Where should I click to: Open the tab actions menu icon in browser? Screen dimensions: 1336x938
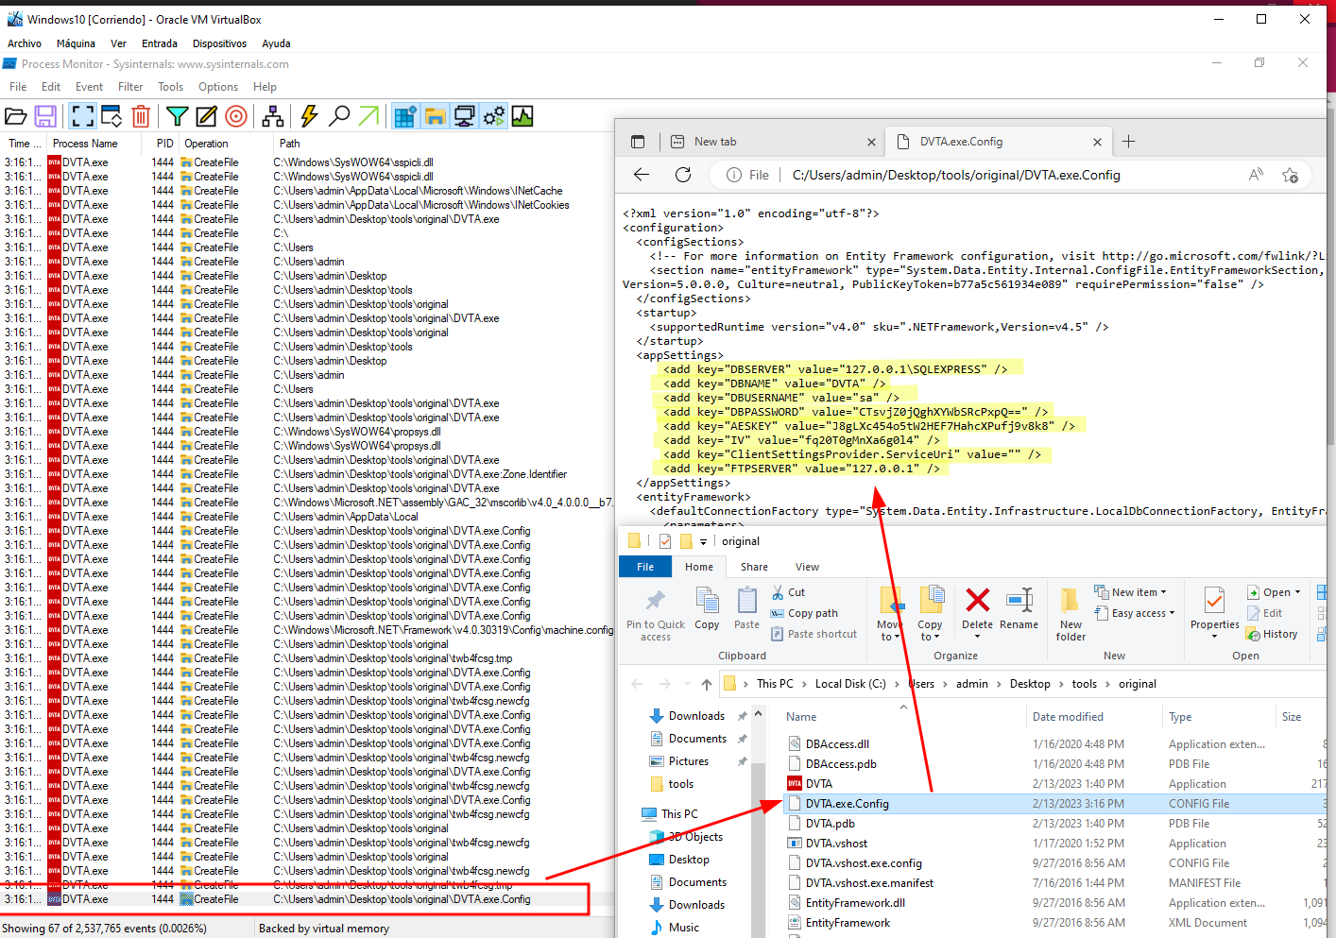(638, 142)
